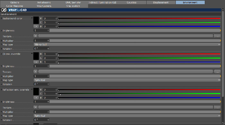The width and height of the screenshot is (225, 125).
Task: Open the Displacement tab
Action: click(x=161, y=3)
